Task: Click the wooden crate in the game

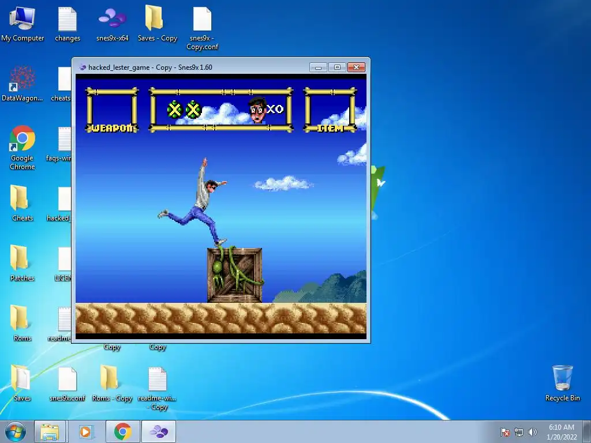Action: tap(234, 275)
